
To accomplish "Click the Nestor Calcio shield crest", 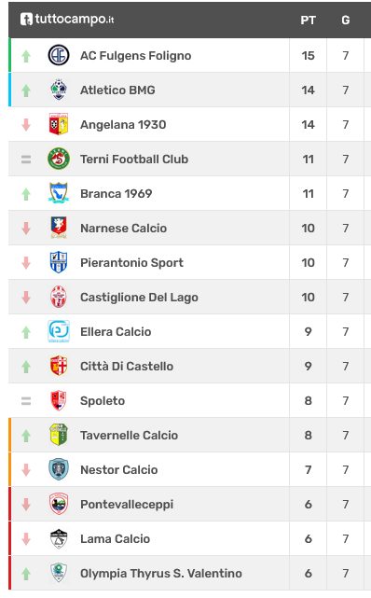I will 59,469.
